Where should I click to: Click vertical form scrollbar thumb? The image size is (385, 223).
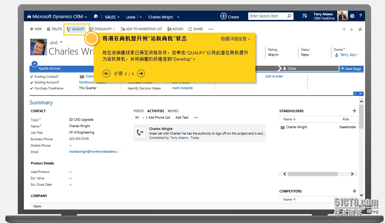[x=361, y=116]
